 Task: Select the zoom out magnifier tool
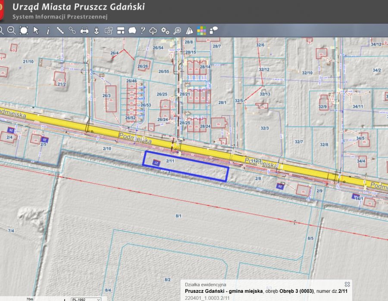pyautogui.click(x=12, y=30)
